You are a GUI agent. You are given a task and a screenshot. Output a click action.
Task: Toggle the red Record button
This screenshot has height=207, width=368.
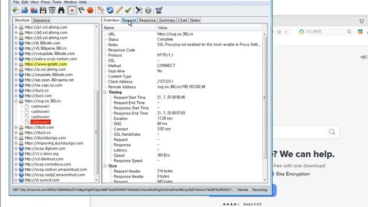pyautogui.click(x=72, y=10)
